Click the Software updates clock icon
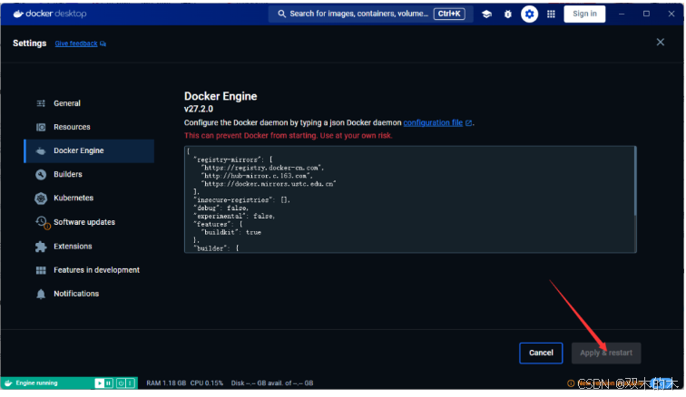 42,222
